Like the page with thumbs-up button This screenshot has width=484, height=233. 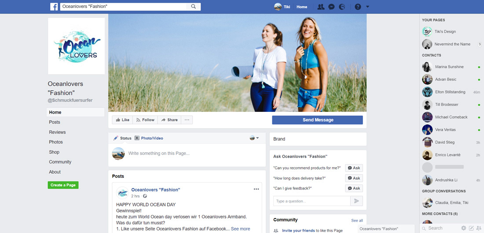(x=122, y=120)
